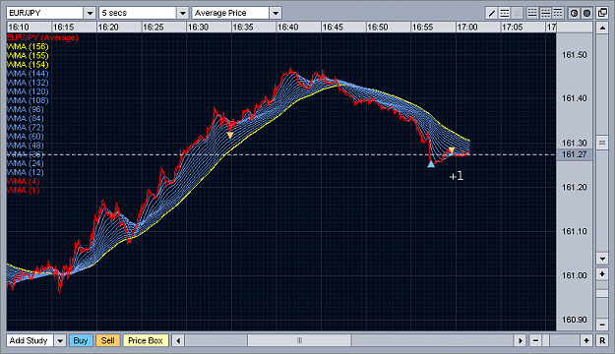This screenshot has height=354, width=615.
Task: Select the WMA (1) legend entry
Action: coord(24,191)
